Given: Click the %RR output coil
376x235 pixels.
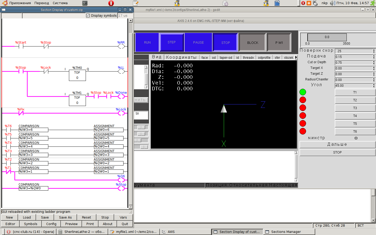Looking at the screenshot, I should coord(121,46).
